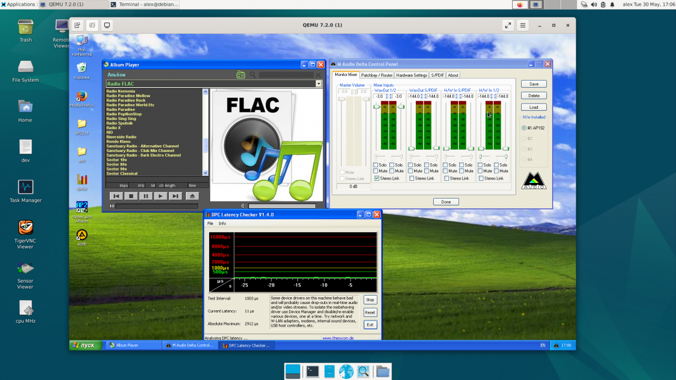
Task: Click the fast-forward arrows beside the seek bar
Action: coord(112,206)
